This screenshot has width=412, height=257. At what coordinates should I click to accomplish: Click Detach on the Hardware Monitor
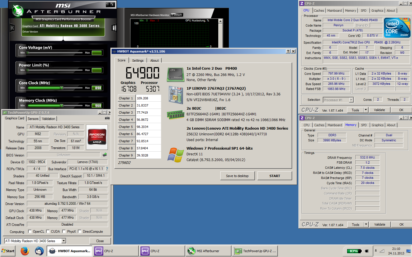pos(177,15)
